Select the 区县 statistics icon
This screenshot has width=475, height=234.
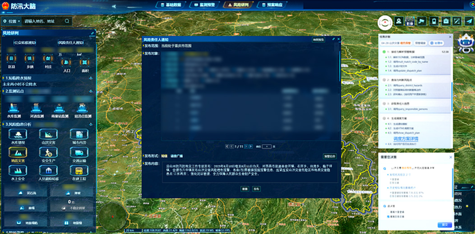(x=12, y=58)
